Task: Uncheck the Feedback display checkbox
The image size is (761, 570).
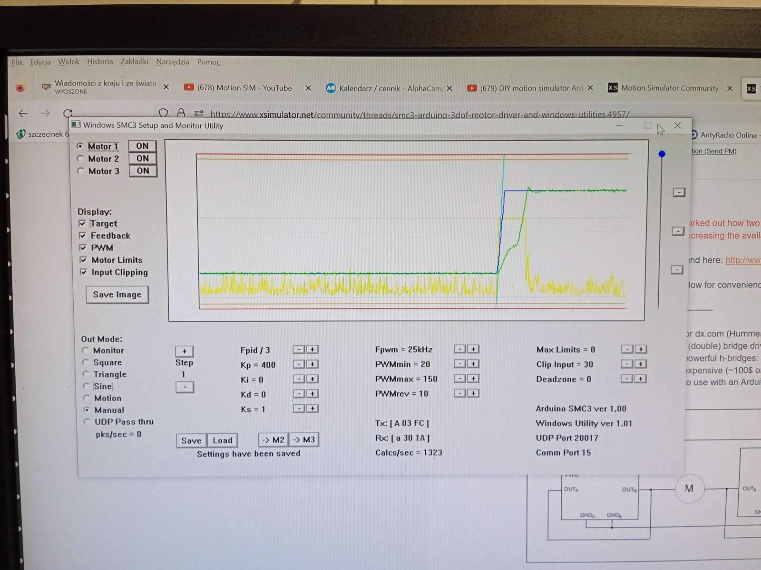Action: pos(83,236)
